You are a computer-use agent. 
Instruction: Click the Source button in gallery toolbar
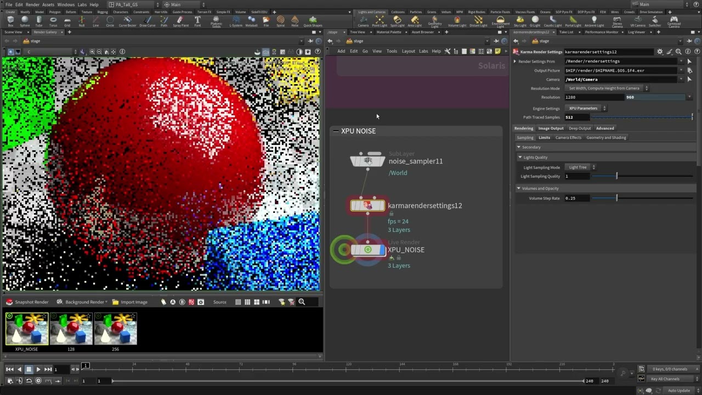[220, 302]
